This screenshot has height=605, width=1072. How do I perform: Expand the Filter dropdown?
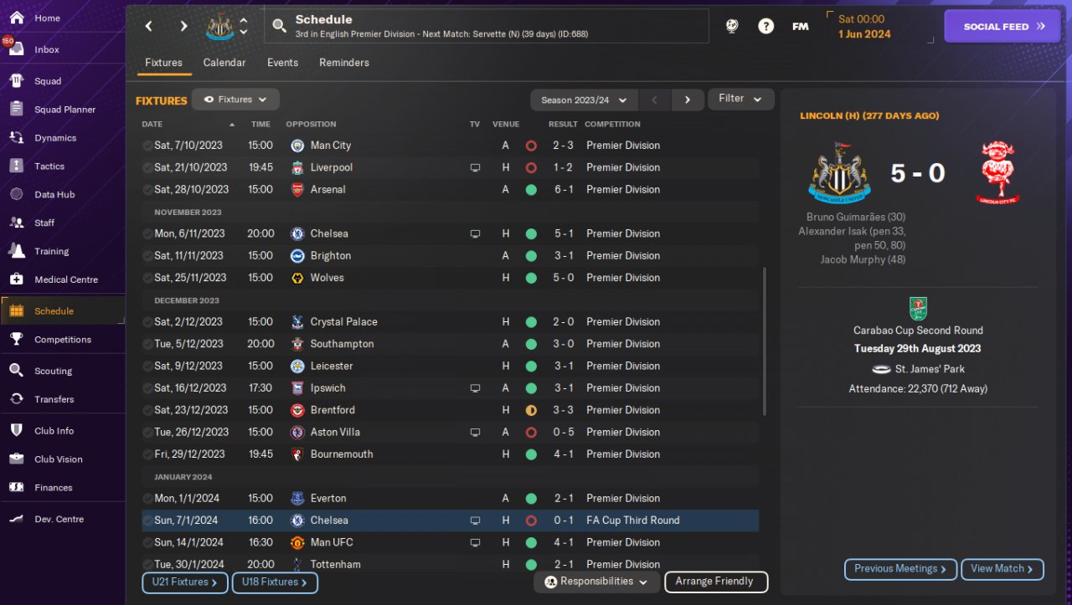pyautogui.click(x=740, y=99)
